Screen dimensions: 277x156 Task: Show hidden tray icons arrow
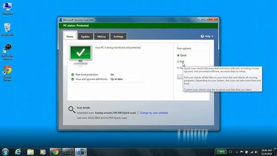coord(237,152)
